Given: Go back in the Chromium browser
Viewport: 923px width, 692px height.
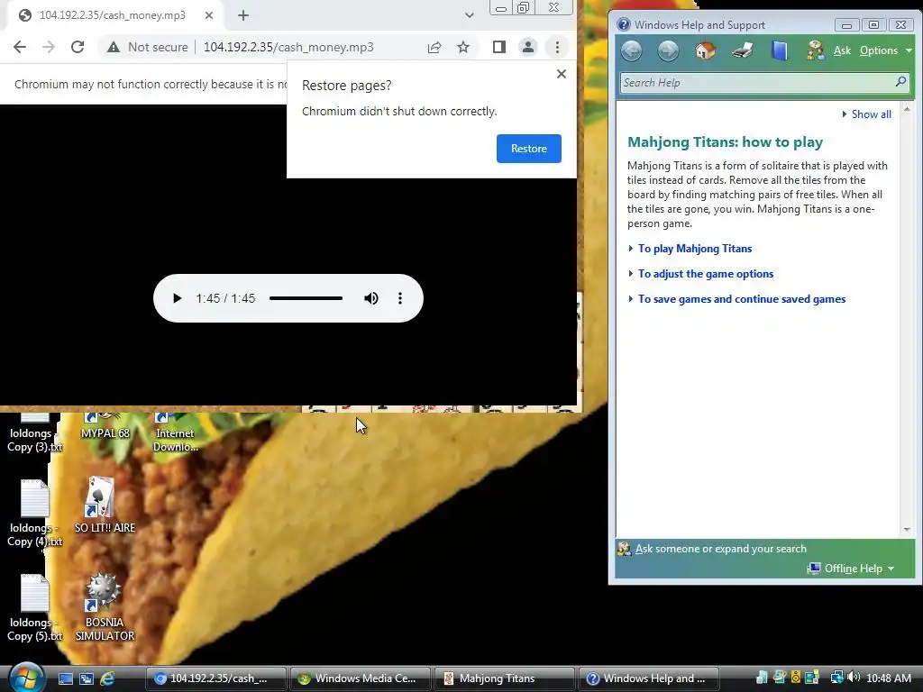Looking at the screenshot, I should click(20, 47).
